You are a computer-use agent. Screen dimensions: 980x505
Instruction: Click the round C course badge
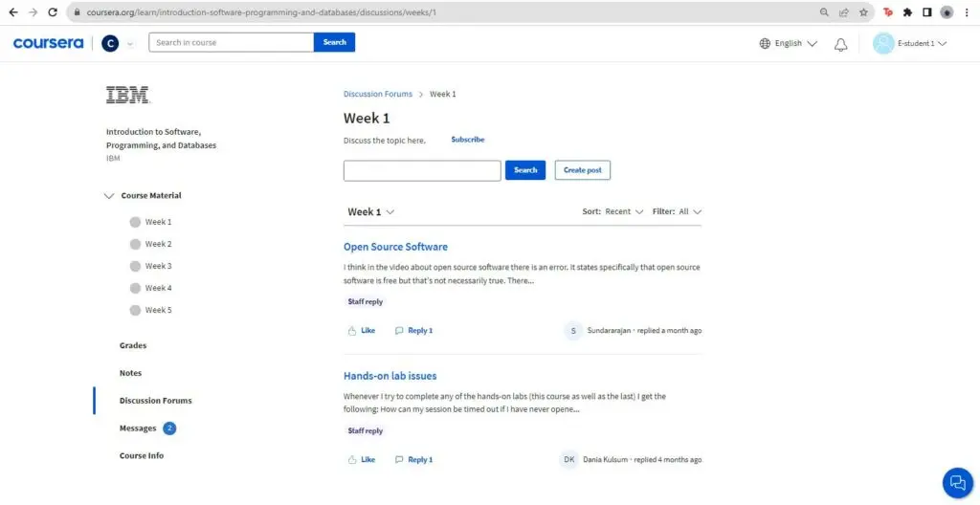pyautogui.click(x=110, y=43)
